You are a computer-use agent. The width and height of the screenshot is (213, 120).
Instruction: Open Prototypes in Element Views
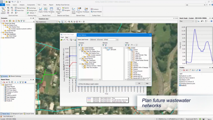point(86,10)
